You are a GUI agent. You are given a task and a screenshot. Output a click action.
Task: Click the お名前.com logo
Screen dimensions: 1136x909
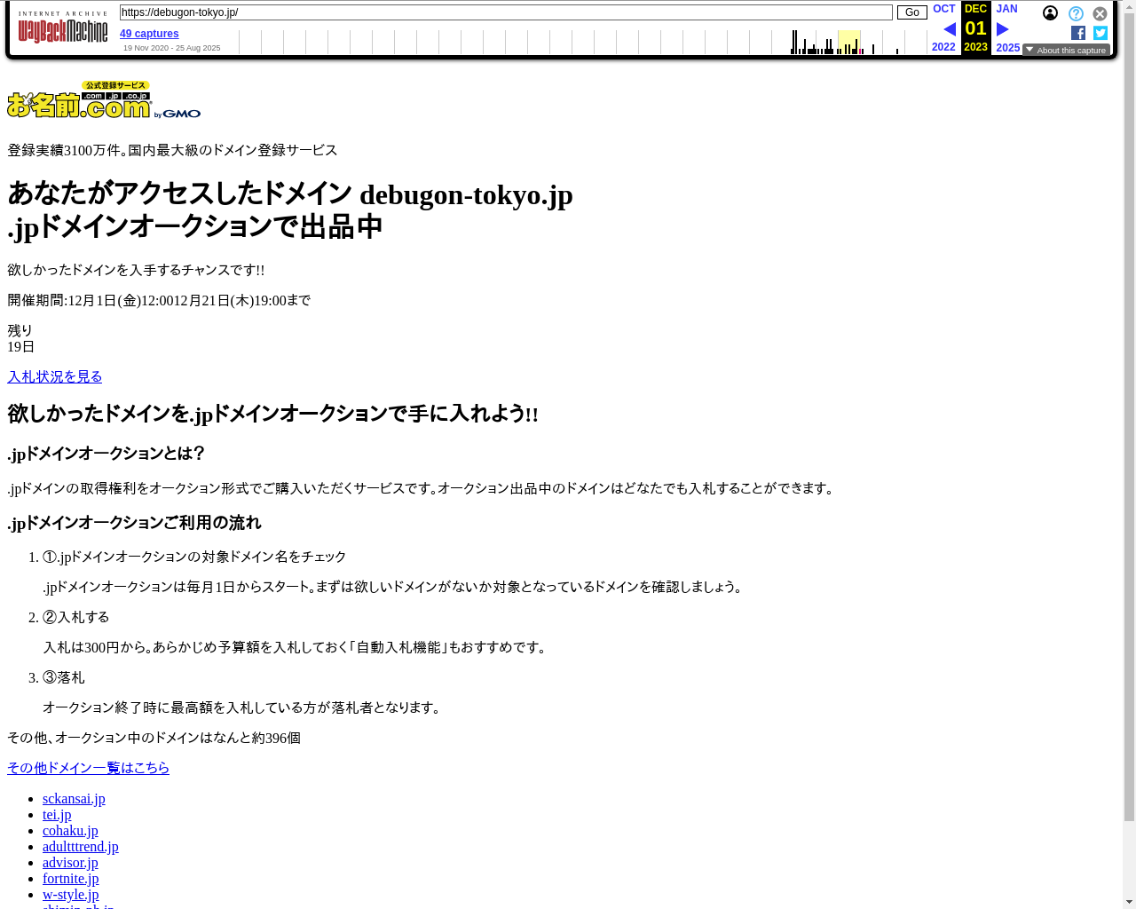pos(104,100)
